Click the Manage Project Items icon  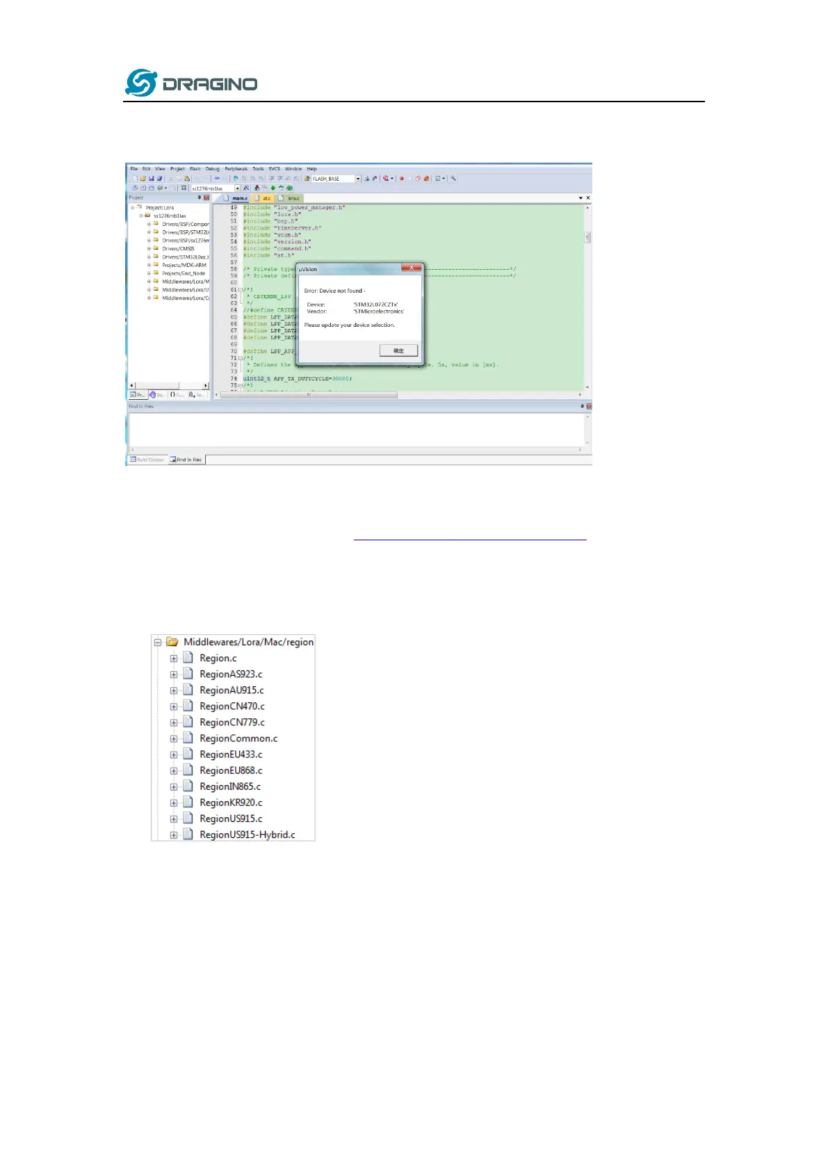point(257,188)
